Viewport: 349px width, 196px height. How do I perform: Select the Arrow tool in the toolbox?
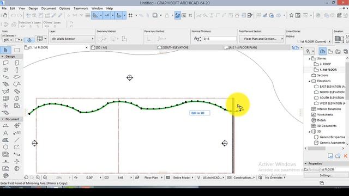(5, 50)
